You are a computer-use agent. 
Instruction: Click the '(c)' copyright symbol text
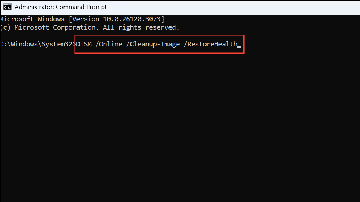(x=6, y=27)
